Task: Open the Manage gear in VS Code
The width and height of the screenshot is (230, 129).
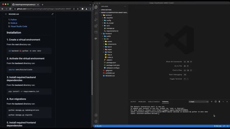Action: coord(96,121)
